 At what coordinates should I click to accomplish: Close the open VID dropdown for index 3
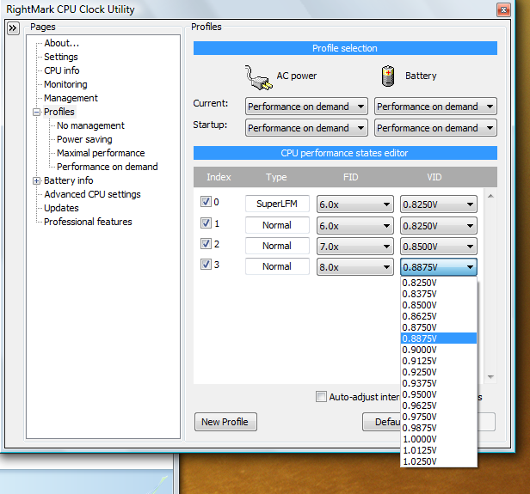(439, 267)
